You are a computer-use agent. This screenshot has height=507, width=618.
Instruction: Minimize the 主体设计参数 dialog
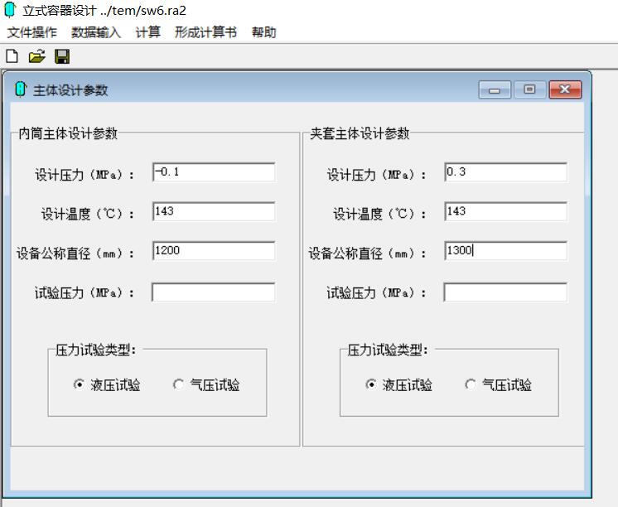[495, 90]
